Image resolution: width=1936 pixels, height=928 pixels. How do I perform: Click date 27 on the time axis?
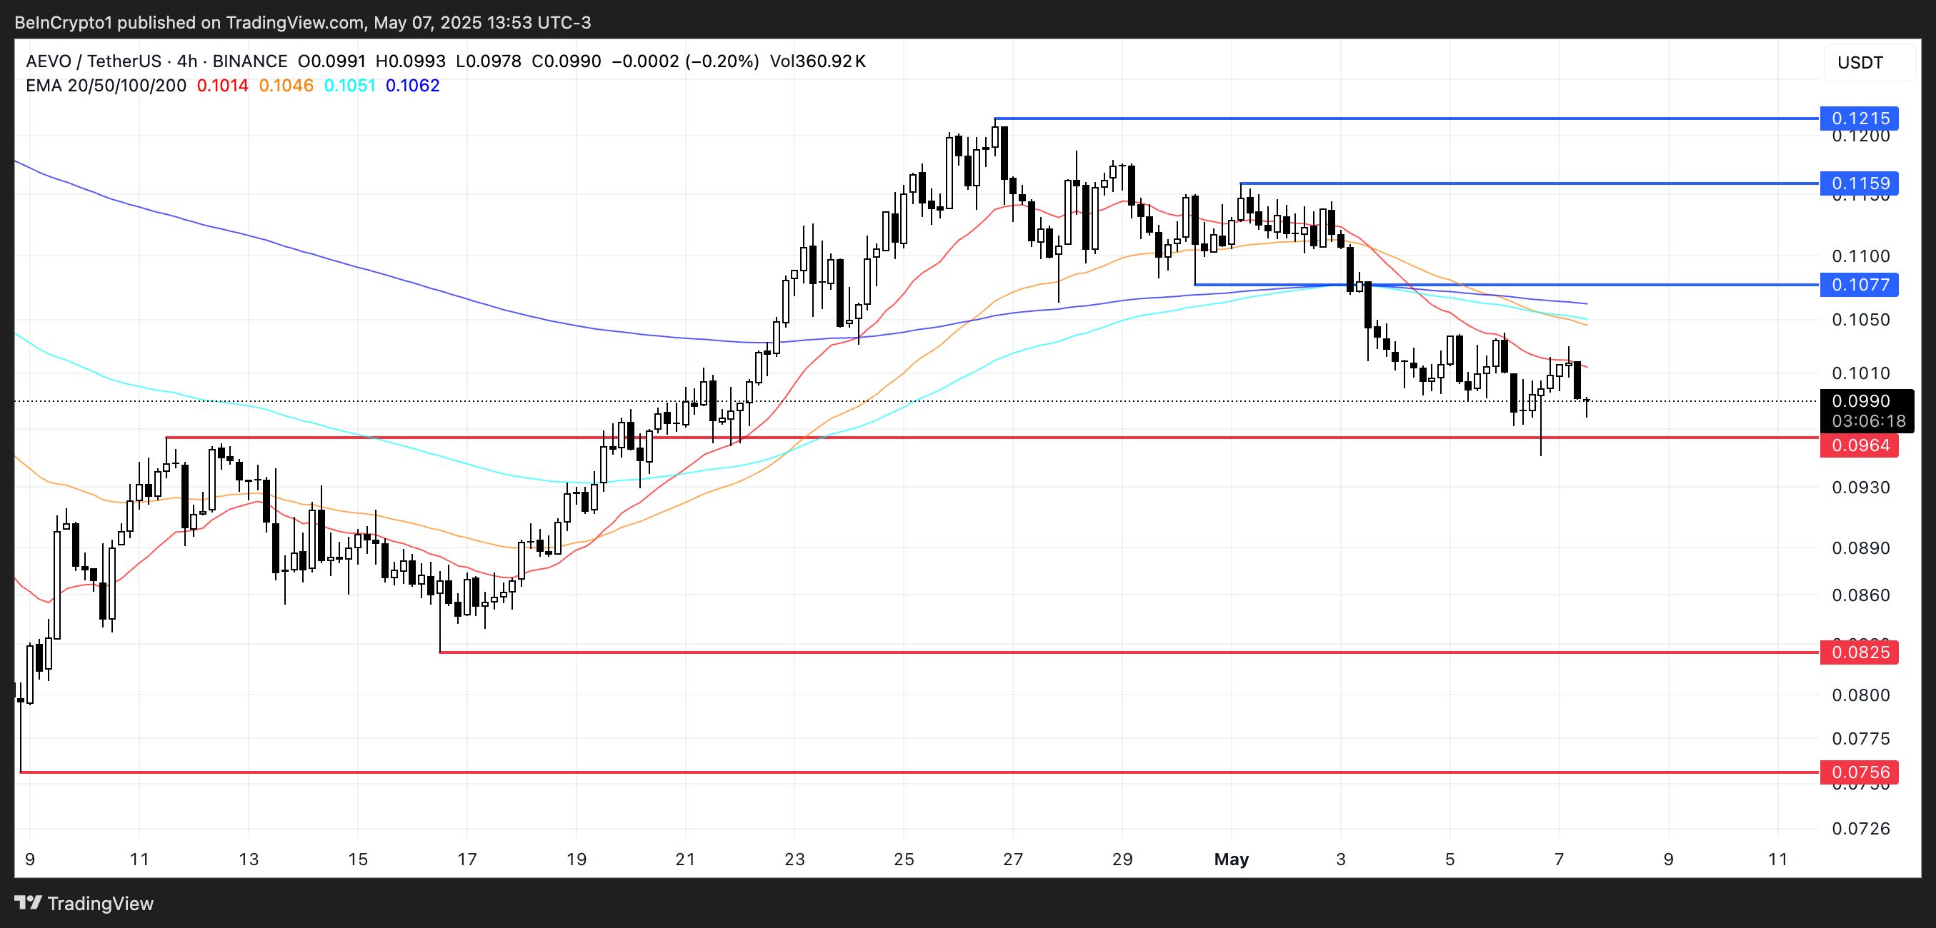click(x=1012, y=859)
